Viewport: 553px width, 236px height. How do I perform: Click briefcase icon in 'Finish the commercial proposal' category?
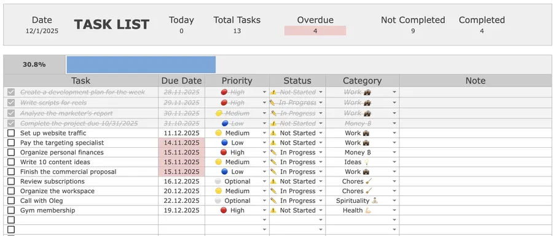point(366,172)
